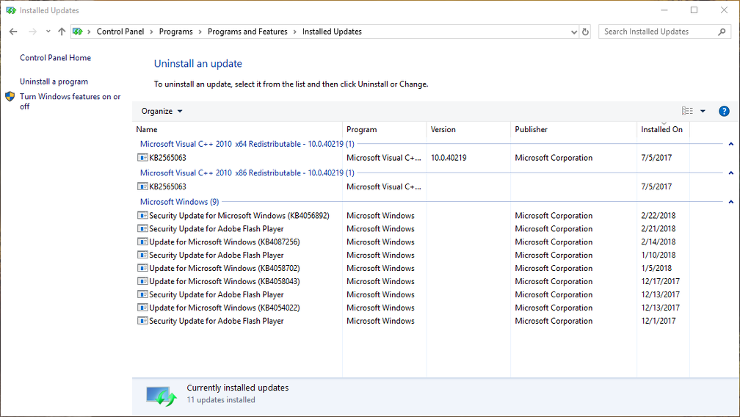Collapse the Visual C++ 2010 x64 group
This screenshot has width=740, height=417.
coord(730,144)
